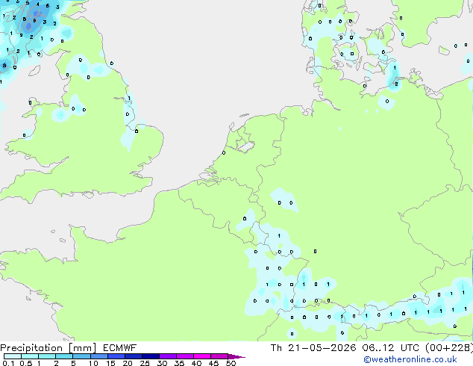This screenshot has width=473, height=366.
Task: Click the 10 legend scale number
Action: coord(93,363)
